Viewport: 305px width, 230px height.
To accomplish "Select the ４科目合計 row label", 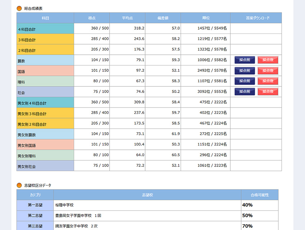I will (x=45, y=29).
